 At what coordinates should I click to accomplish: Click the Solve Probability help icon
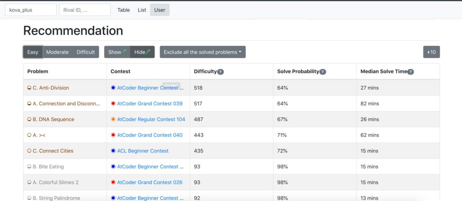point(323,72)
